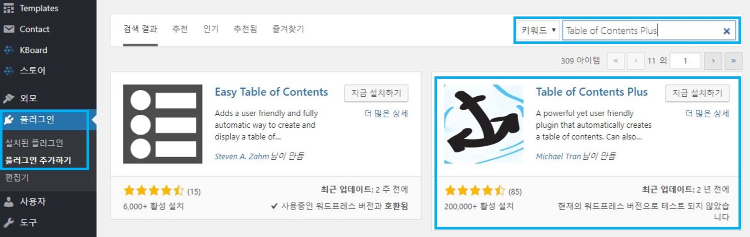The height and width of the screenshot is (237, 750).
Task: Open 외모 paintbrush icon menu
Action: (8, 98)
